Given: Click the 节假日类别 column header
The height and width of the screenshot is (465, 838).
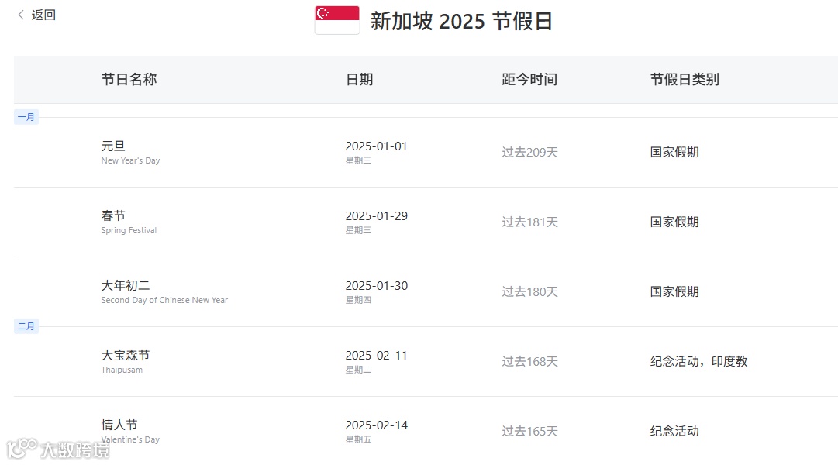Looking at the screenshot, I should coord(685,80).
